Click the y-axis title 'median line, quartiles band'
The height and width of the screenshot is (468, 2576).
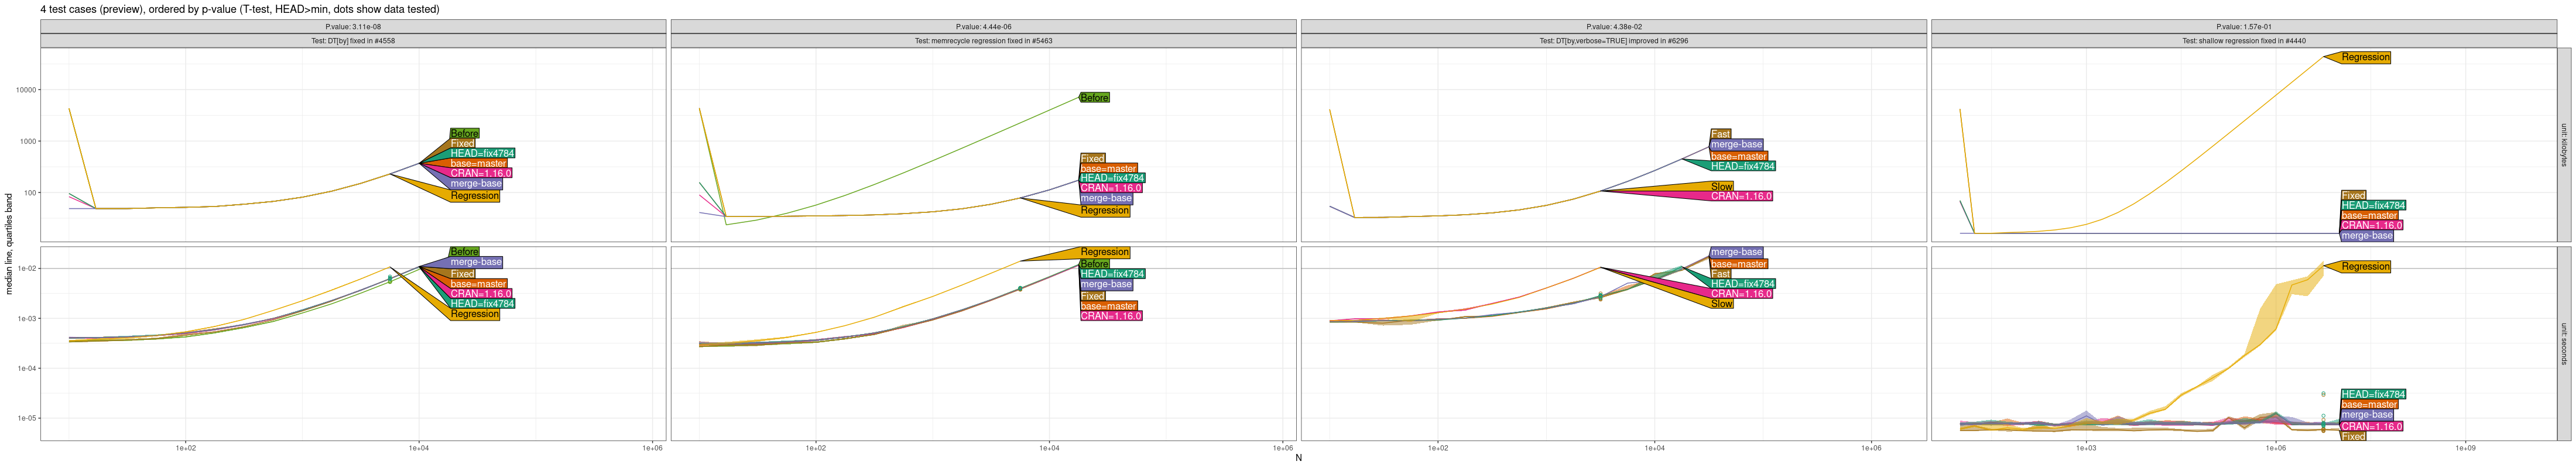9,244
